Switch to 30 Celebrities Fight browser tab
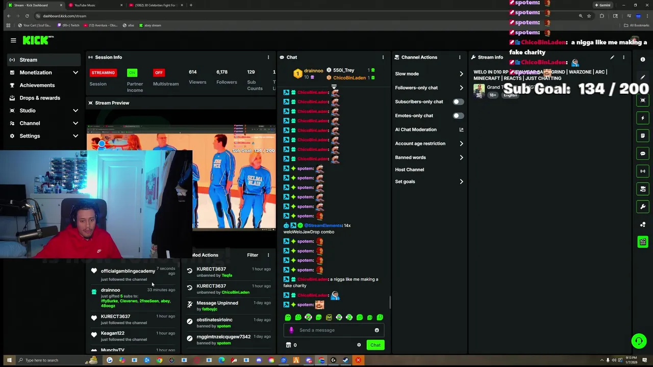Screen dimensions: 653x367 pos(156,5)
